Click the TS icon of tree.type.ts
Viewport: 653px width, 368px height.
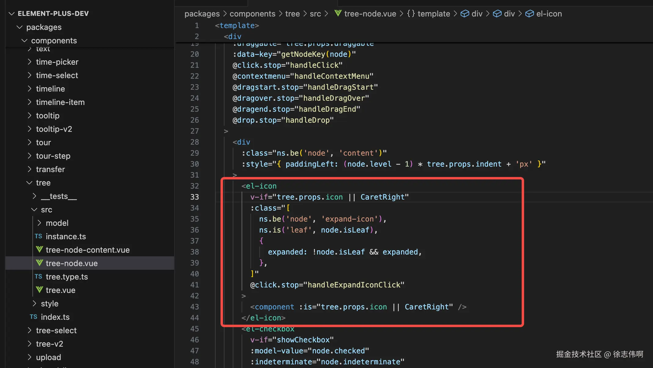[x=38, y=276]
